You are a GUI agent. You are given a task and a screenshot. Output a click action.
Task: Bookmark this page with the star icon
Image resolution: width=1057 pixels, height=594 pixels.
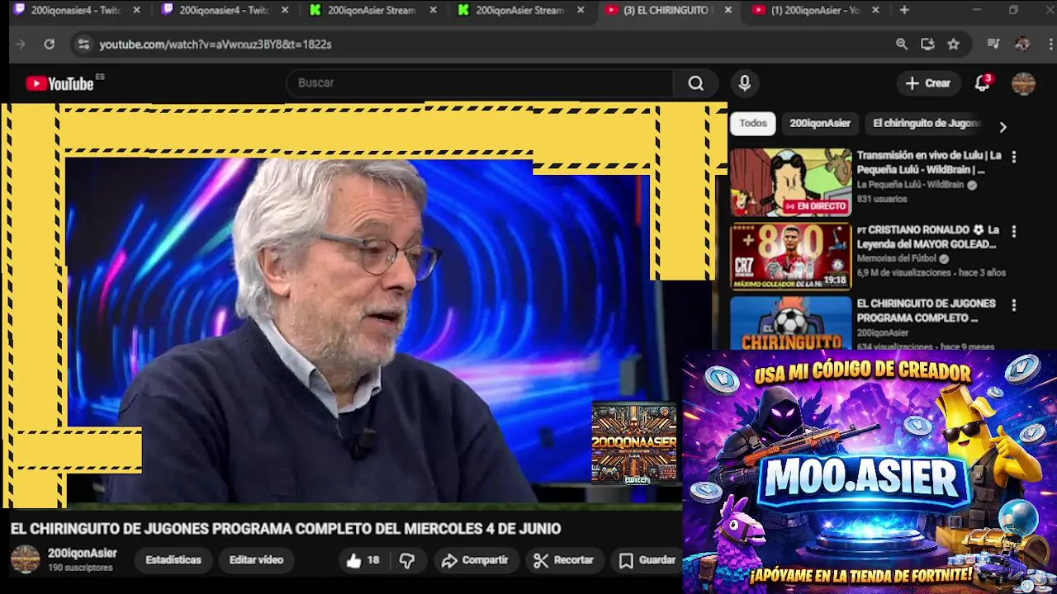pyautogui.click(x=954, y=45)
